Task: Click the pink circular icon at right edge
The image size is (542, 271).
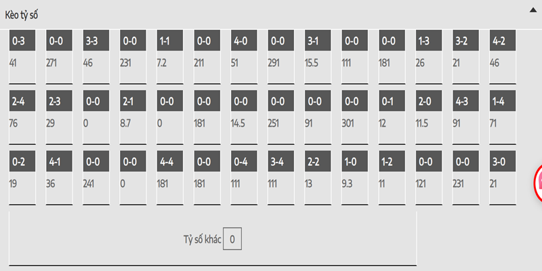Action: click(x=538, y=182)
